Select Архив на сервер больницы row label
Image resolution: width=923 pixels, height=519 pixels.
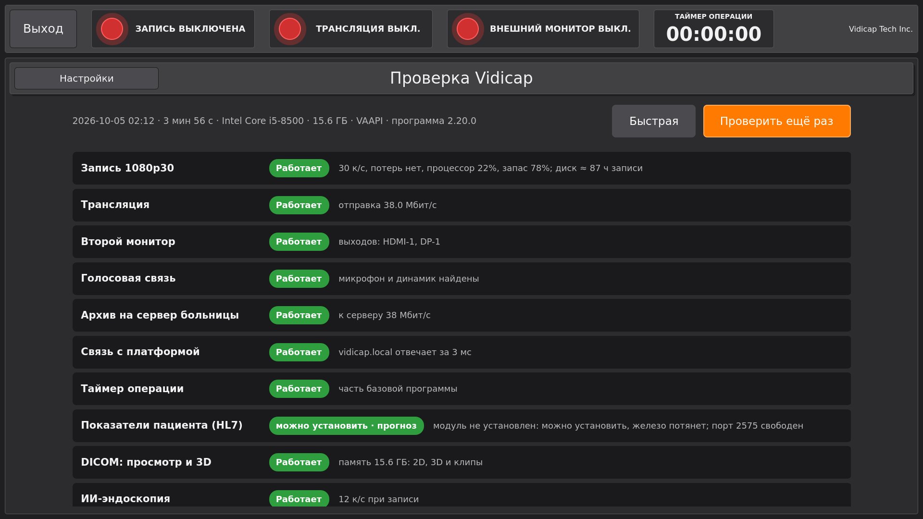pyautogui.click(x=160, y=315)
